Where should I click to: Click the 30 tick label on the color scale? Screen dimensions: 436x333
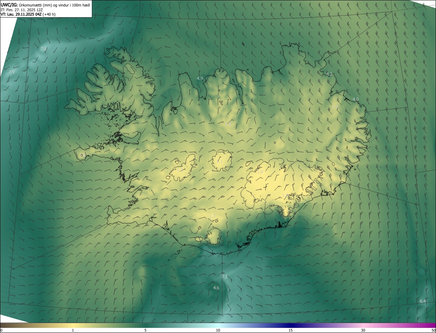363,330
